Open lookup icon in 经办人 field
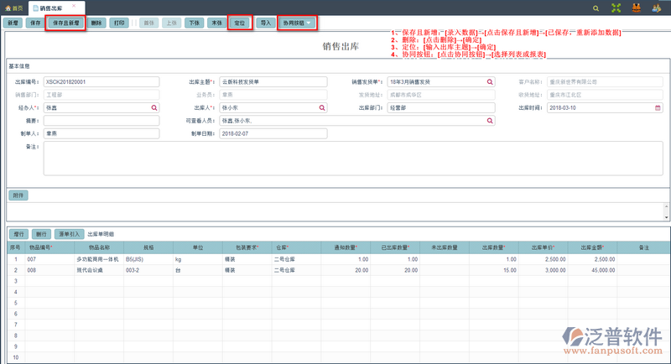Image resolution: width=671 pixels, height=364 pixels. coord(154,108)
